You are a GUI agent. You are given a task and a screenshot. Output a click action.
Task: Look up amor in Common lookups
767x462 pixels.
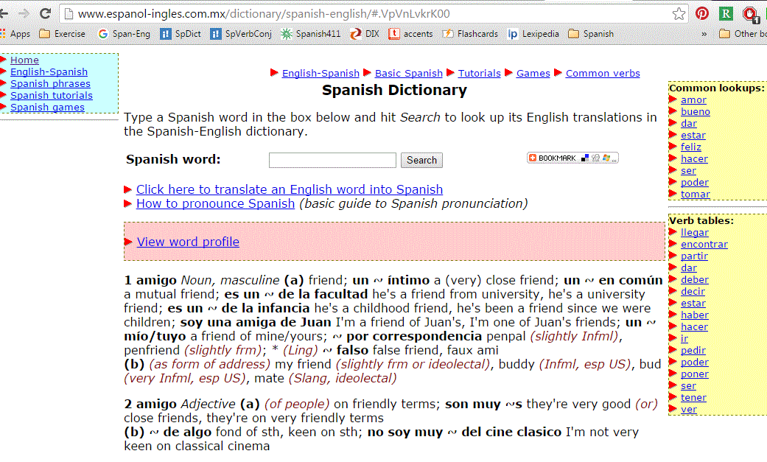693,99
